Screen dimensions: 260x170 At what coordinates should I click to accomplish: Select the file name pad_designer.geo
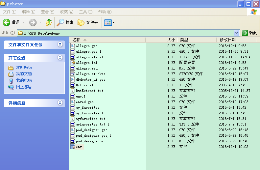pos(91,130)
